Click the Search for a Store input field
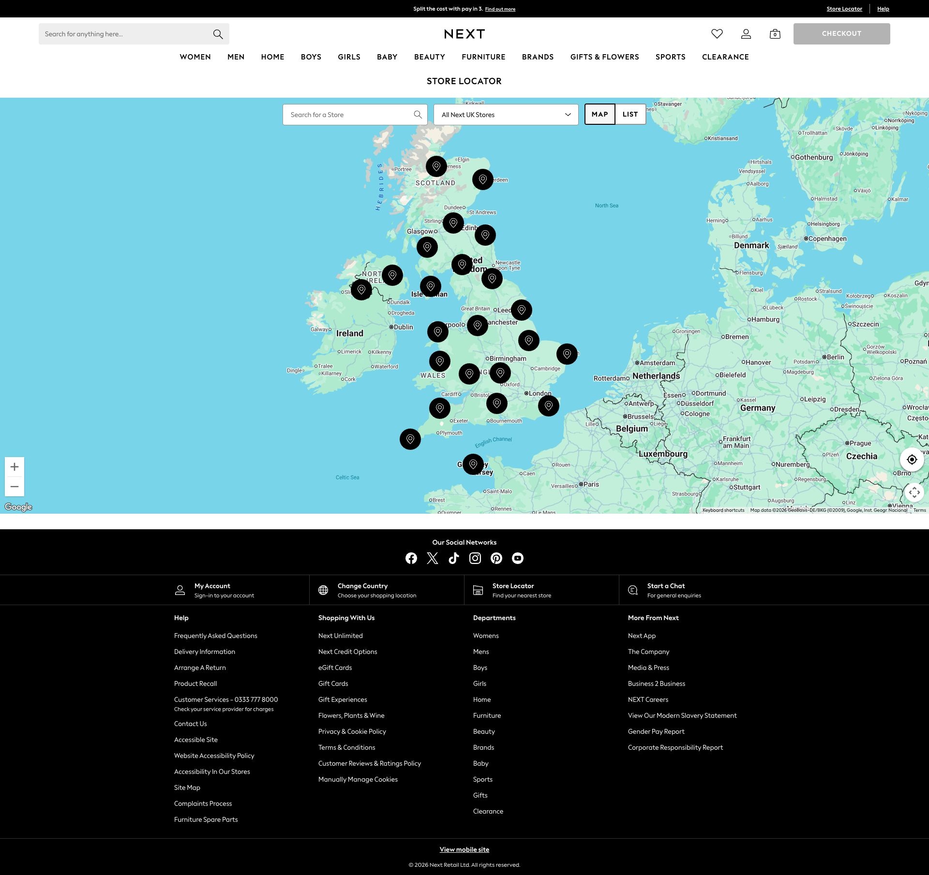 (x=348, y=115)
